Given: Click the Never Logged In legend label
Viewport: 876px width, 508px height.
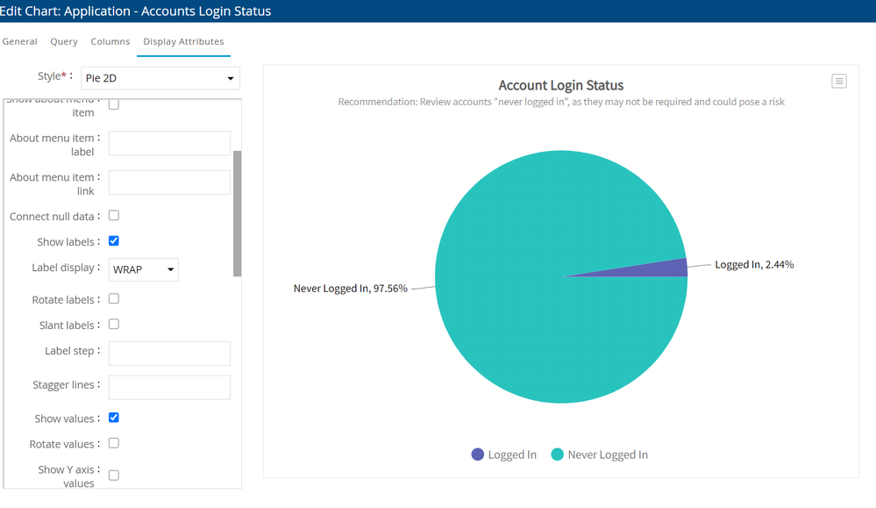Looking at the screenshot, I should [x=608, y=454].
